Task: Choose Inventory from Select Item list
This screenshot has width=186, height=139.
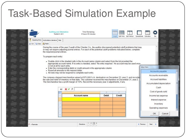Action: [158, 104]
